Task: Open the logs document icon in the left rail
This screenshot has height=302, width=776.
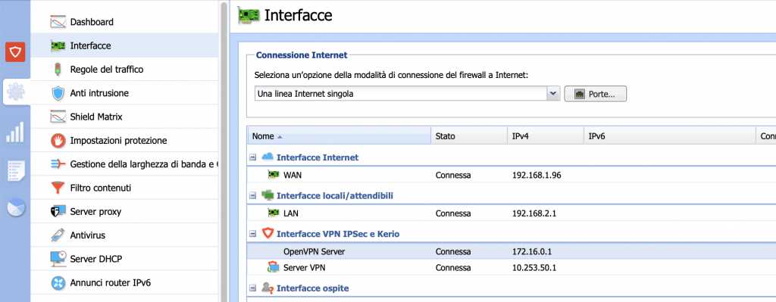Action: [x=15, y=170]
